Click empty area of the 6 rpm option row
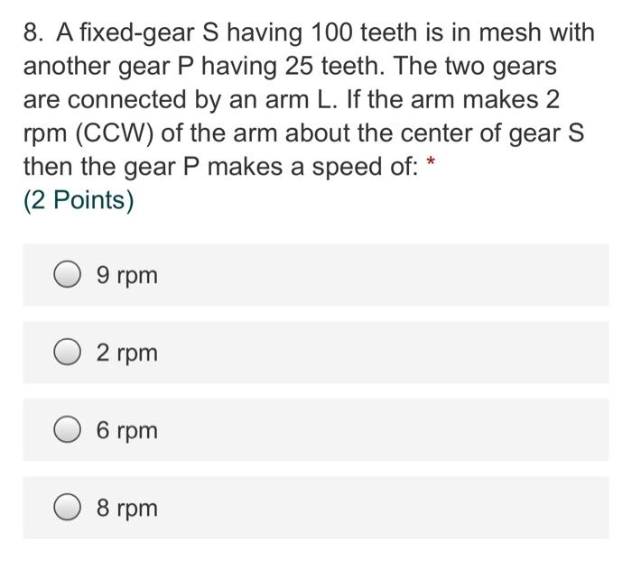The image size is (632, 578). point(383,430)
